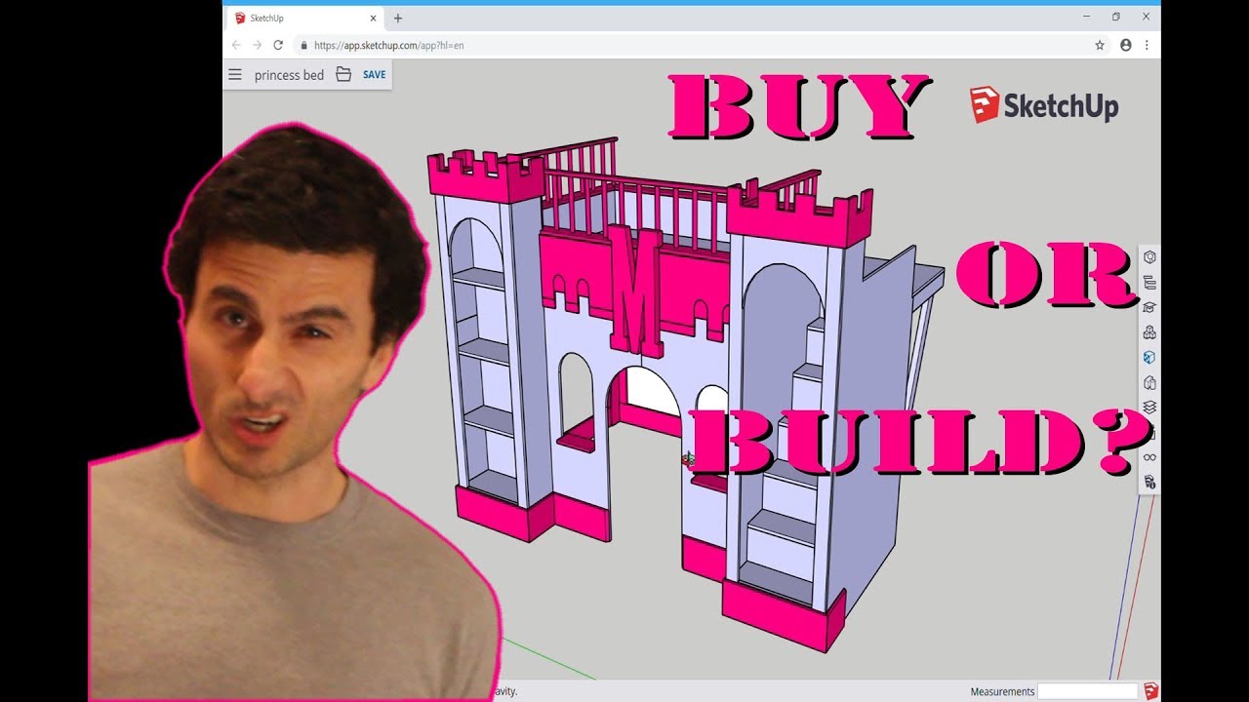This screenshot has width=1249, height=702.
Task: Click the SketchUp logo in status bar
Action: point(1151,691)
